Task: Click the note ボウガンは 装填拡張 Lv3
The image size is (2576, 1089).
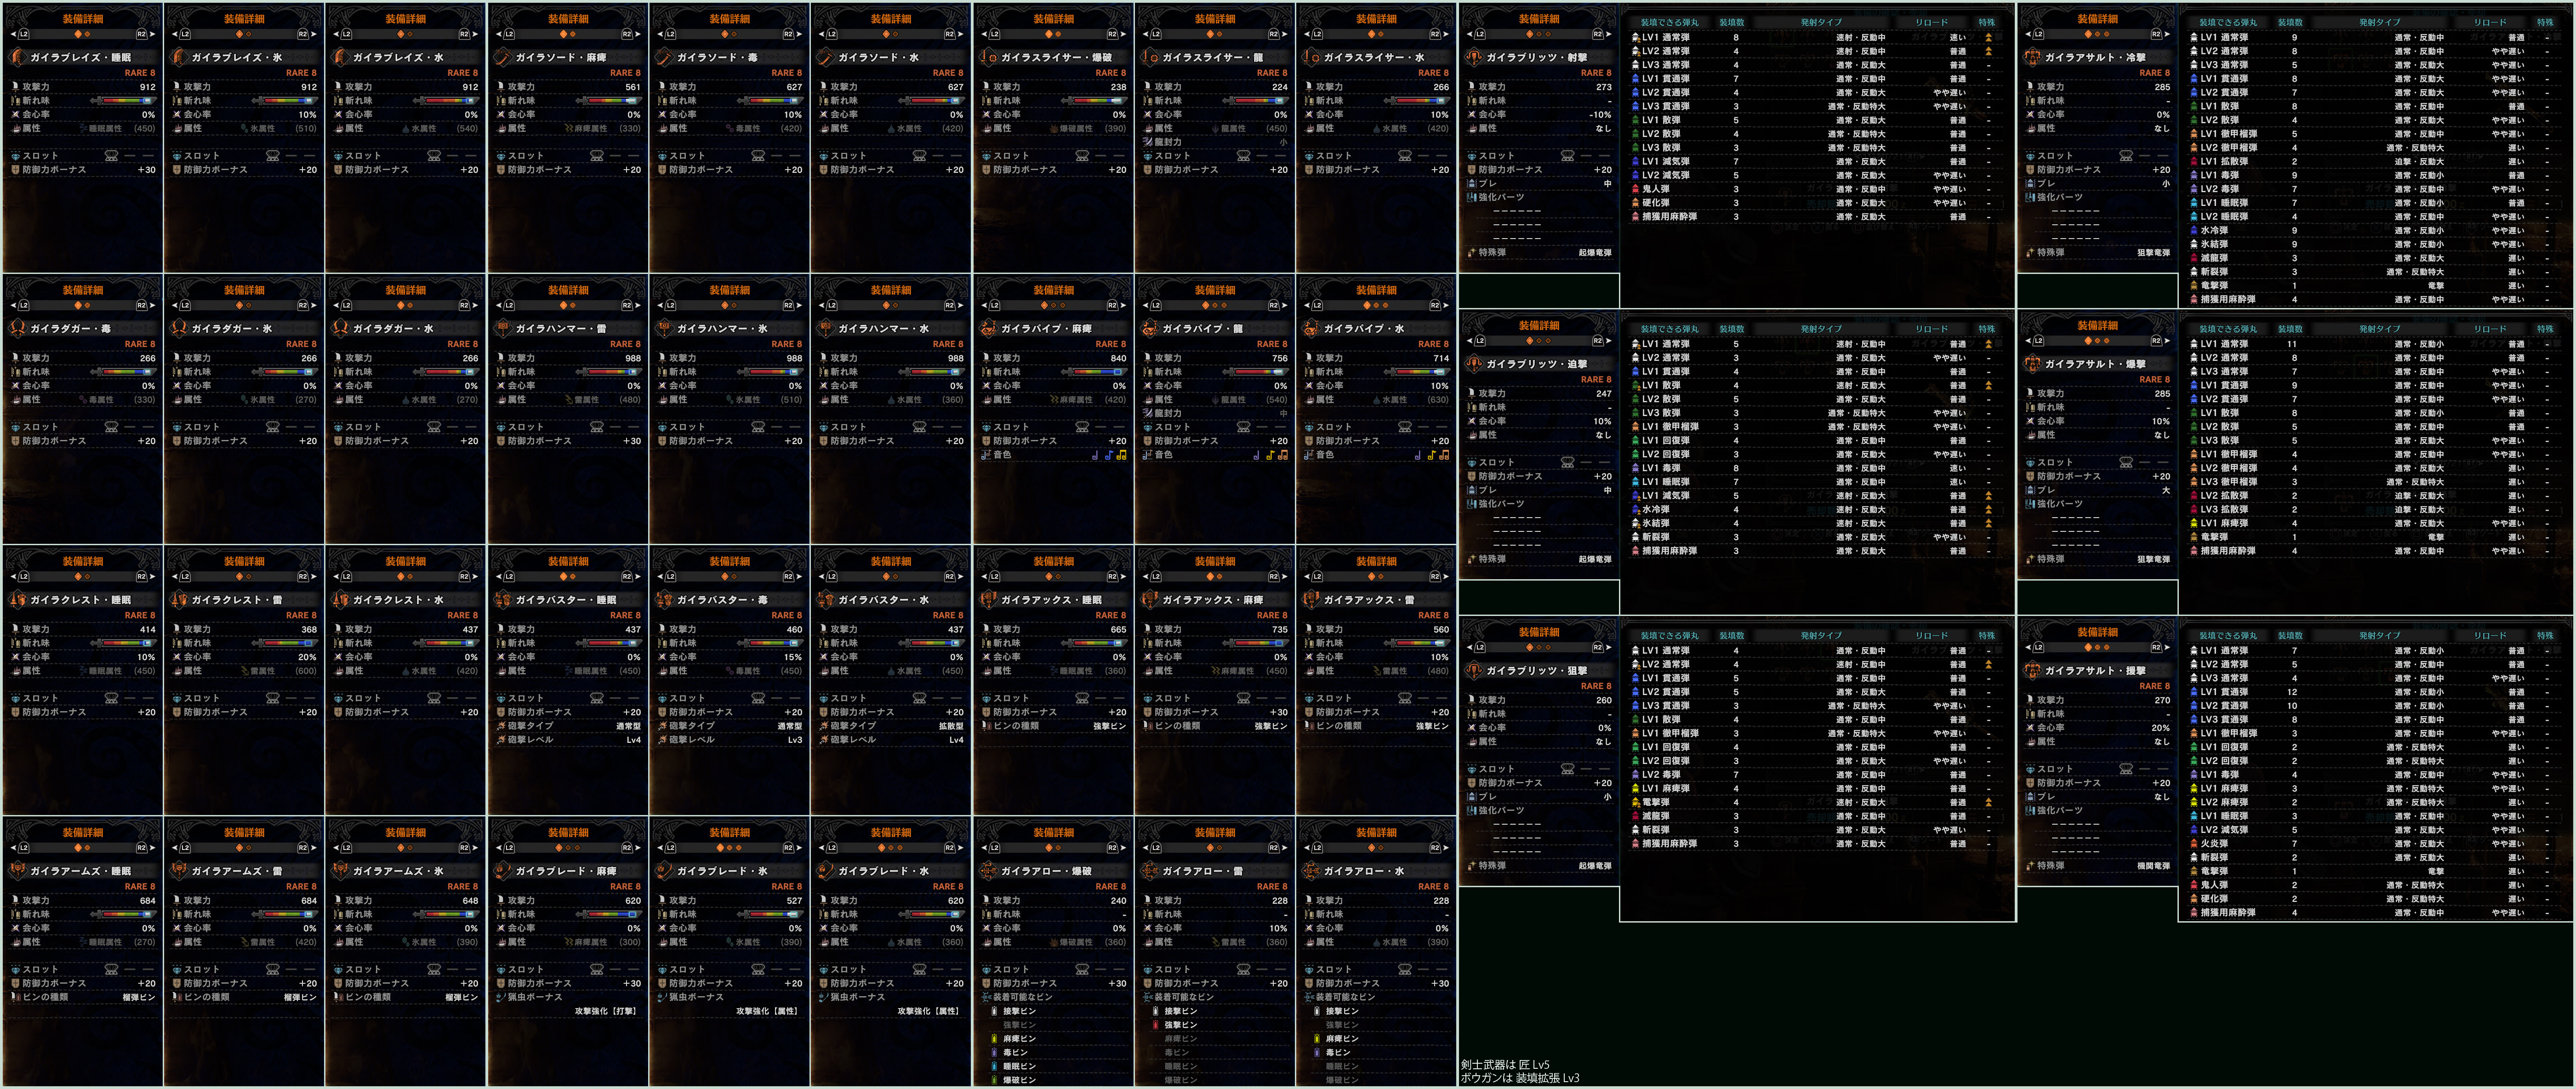Action: 1519,1078
